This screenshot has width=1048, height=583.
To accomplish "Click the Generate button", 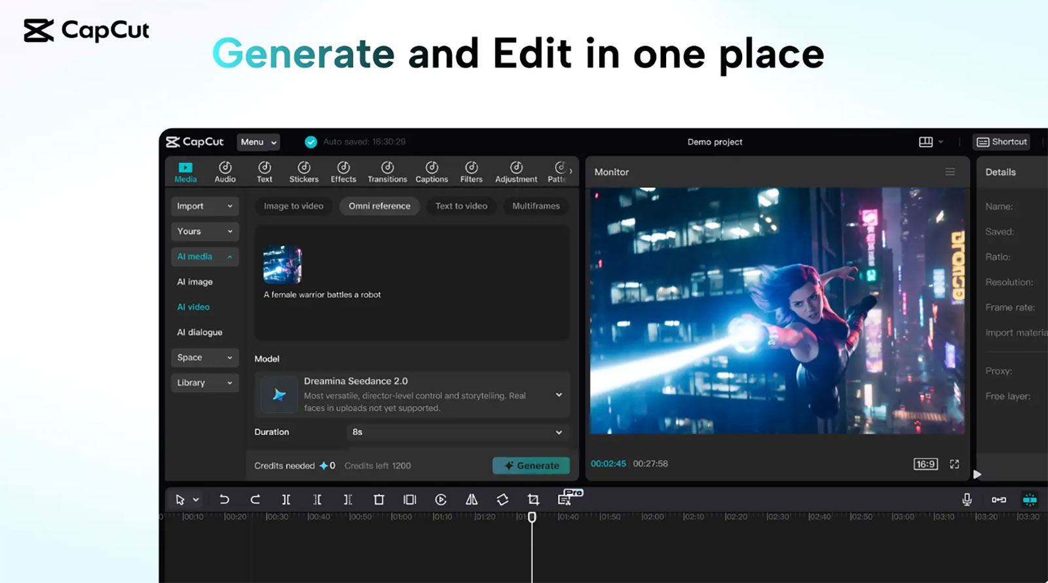I will 531,466.
